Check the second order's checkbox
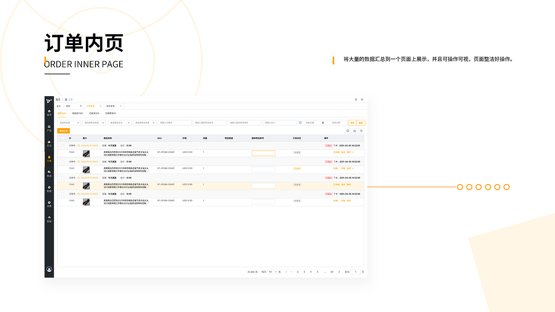The image size is (555, 312). point(62,162)
